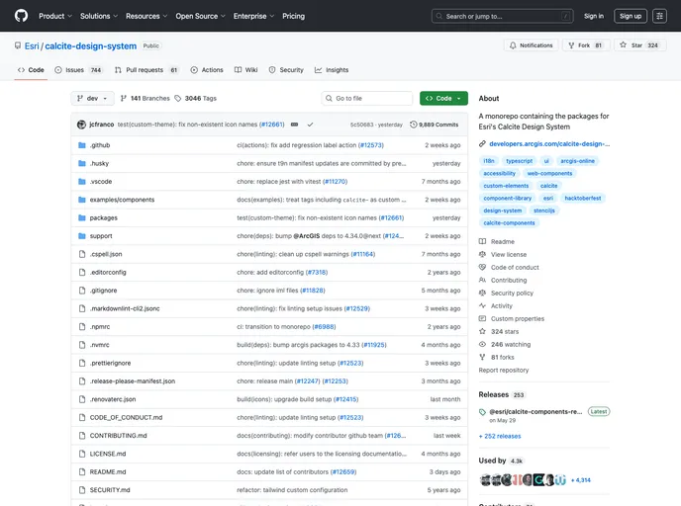Click the Search or jump to field
The image size is (681, 506).
(502, 16)
